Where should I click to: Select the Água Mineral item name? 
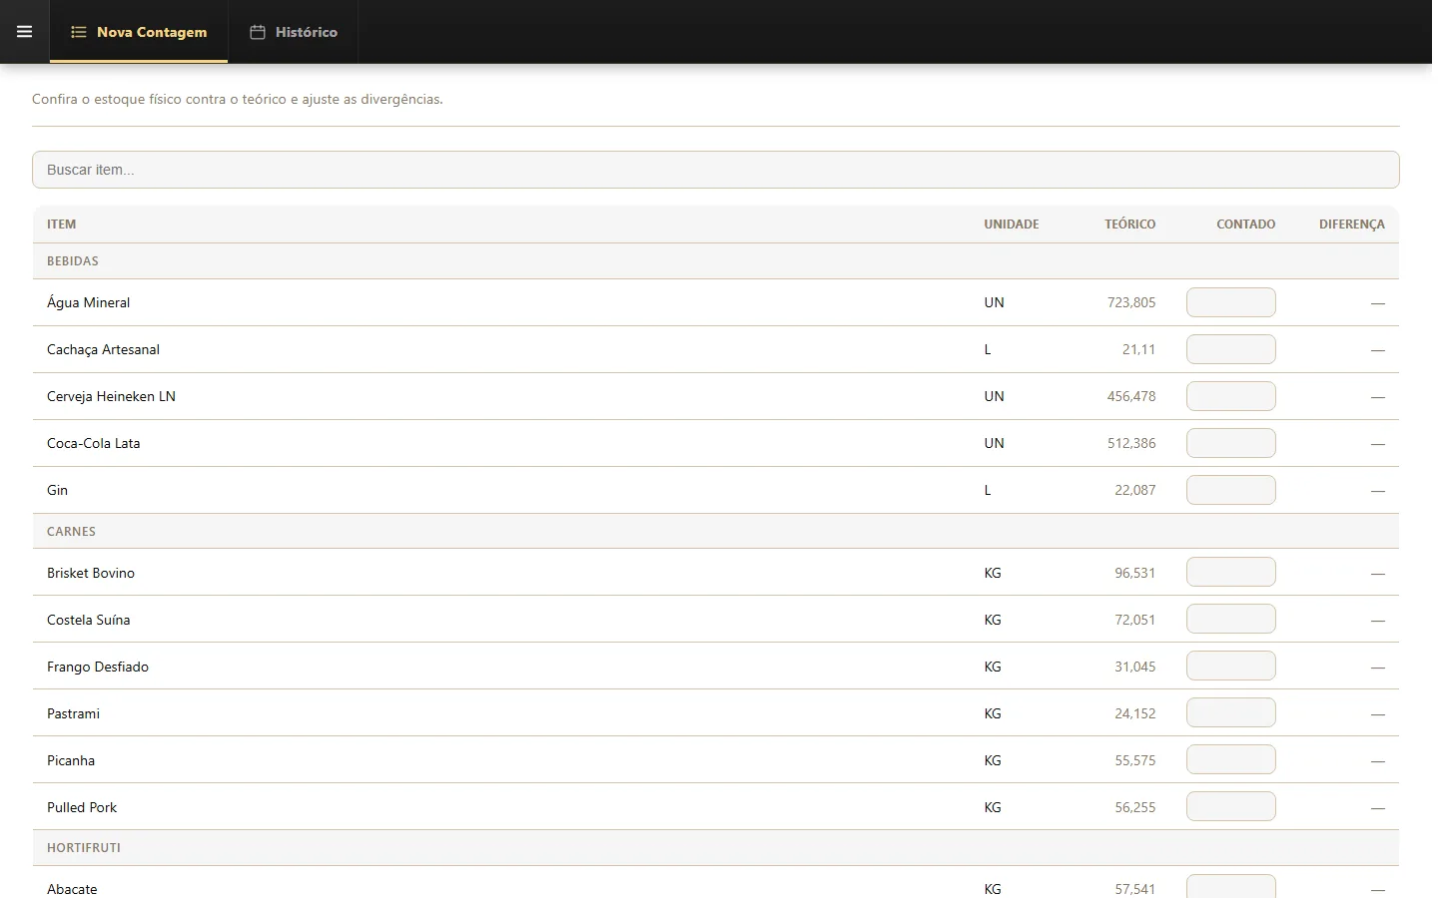88,302
